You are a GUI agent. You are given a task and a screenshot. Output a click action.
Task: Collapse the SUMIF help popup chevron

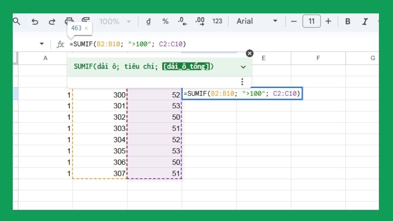(243, 67)
